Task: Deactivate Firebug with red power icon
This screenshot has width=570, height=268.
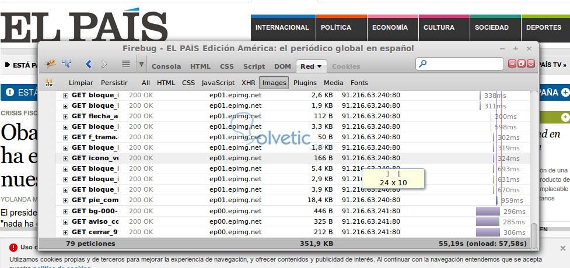Action: [531, 64]
